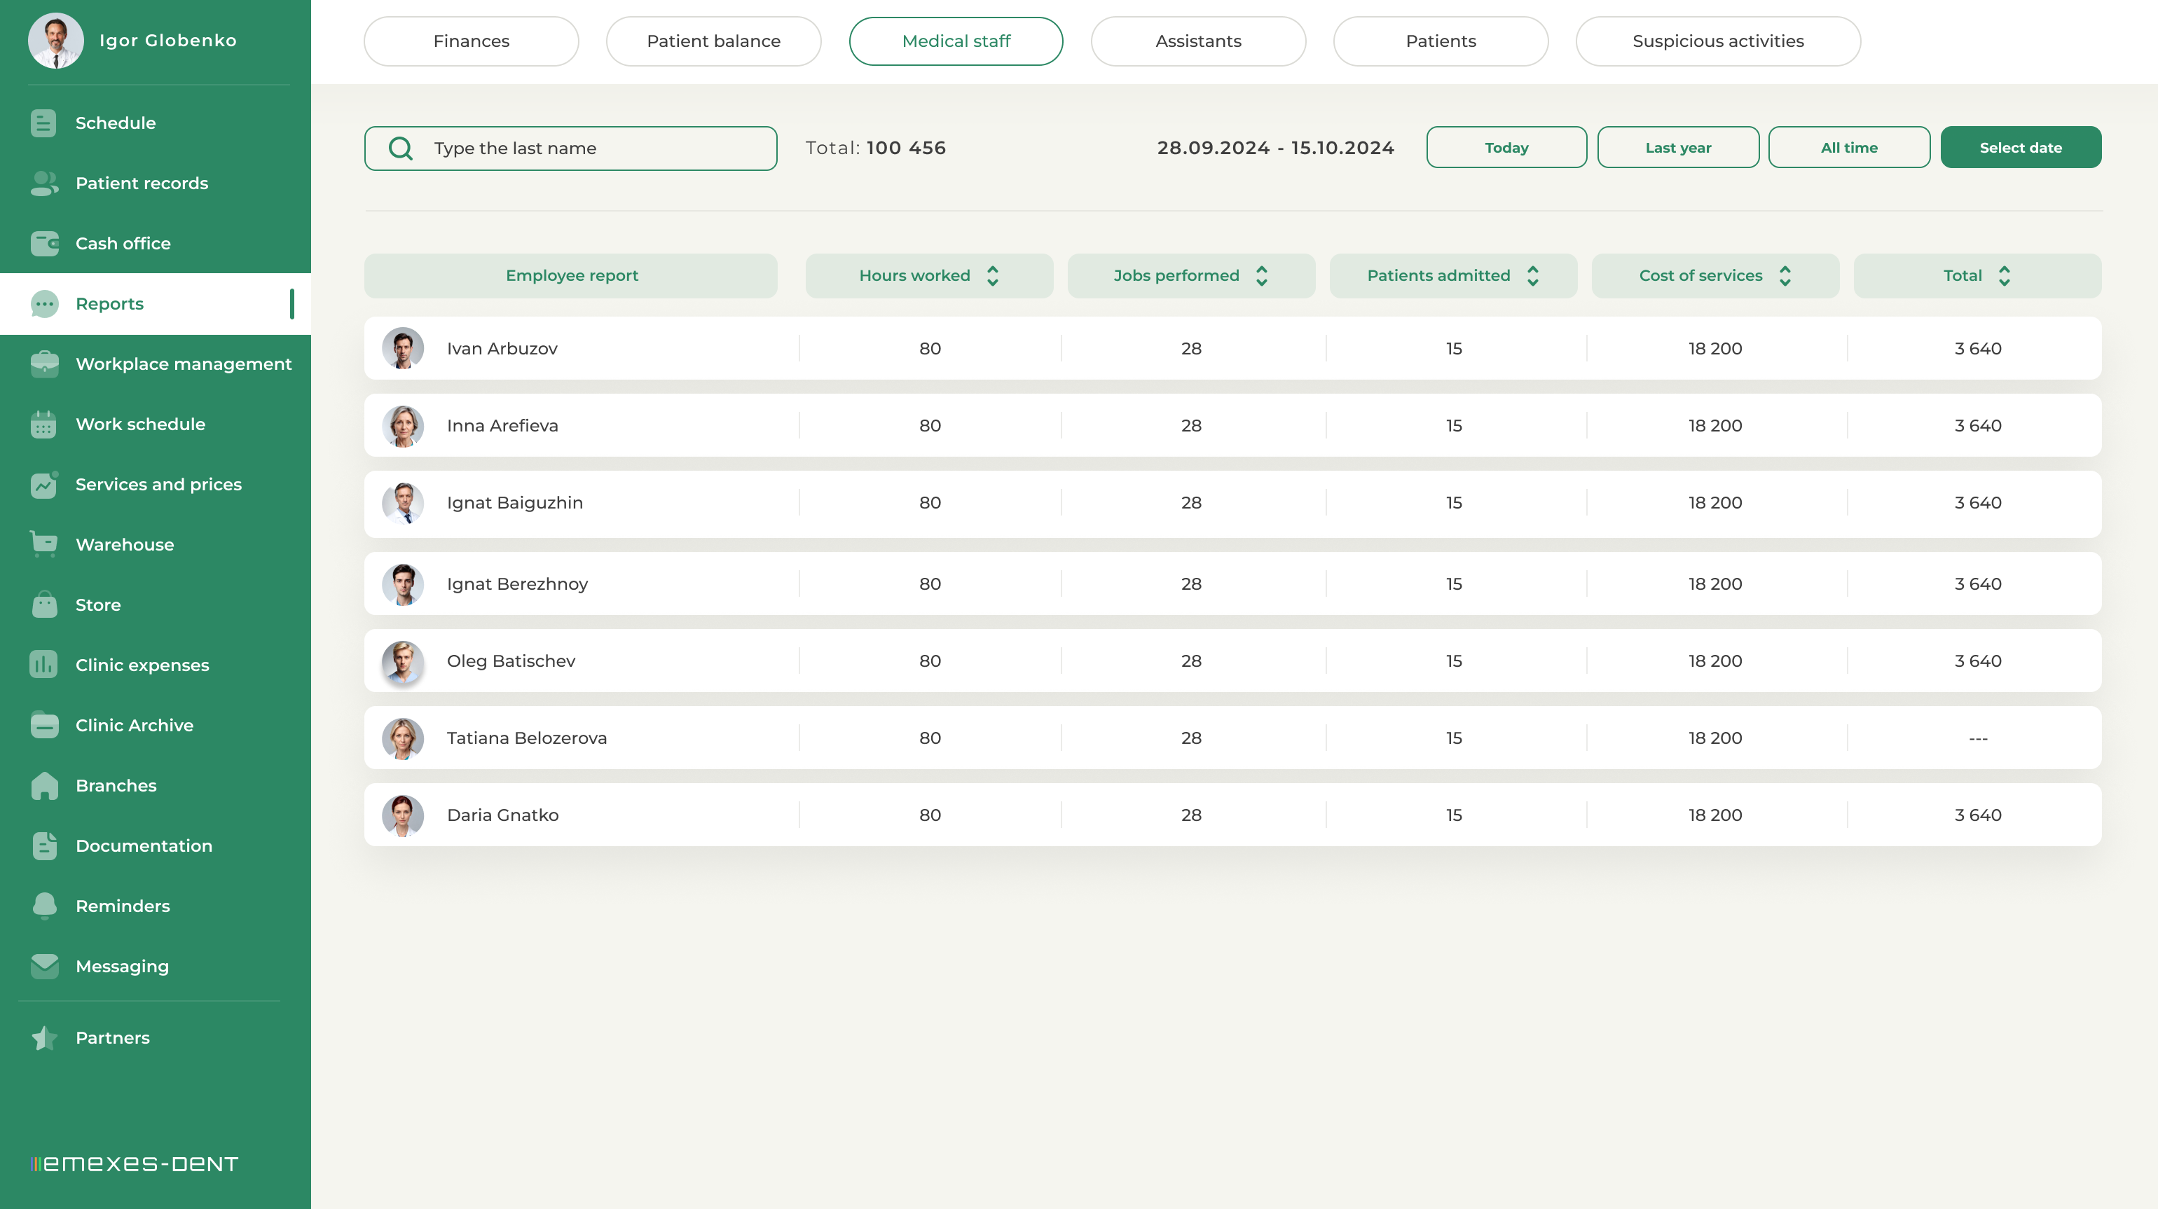Click the Partners star icon

coord(43,1038)
